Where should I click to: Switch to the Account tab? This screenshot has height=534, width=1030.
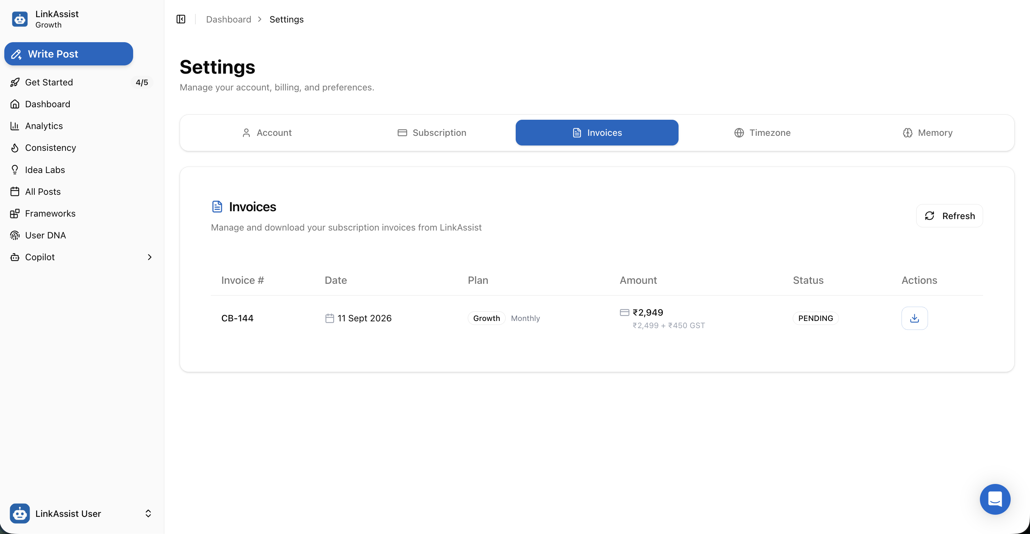coord(267,133)
